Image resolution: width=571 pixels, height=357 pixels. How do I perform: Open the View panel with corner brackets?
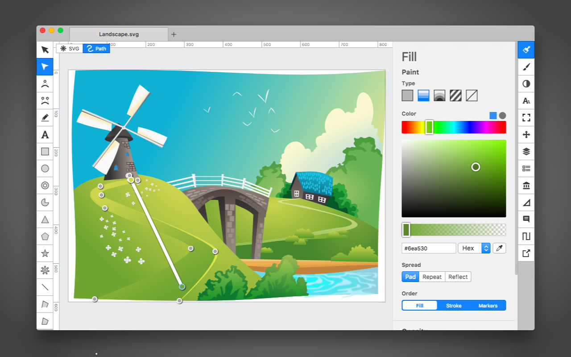pos(526,117)
